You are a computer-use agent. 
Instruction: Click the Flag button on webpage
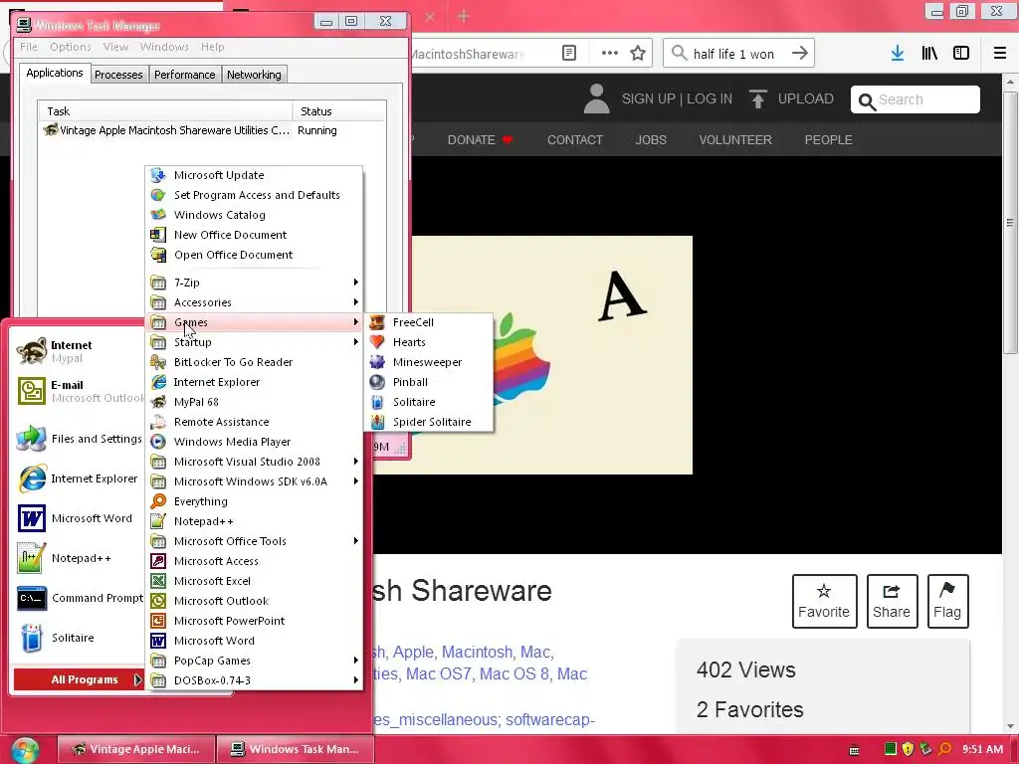947,601
